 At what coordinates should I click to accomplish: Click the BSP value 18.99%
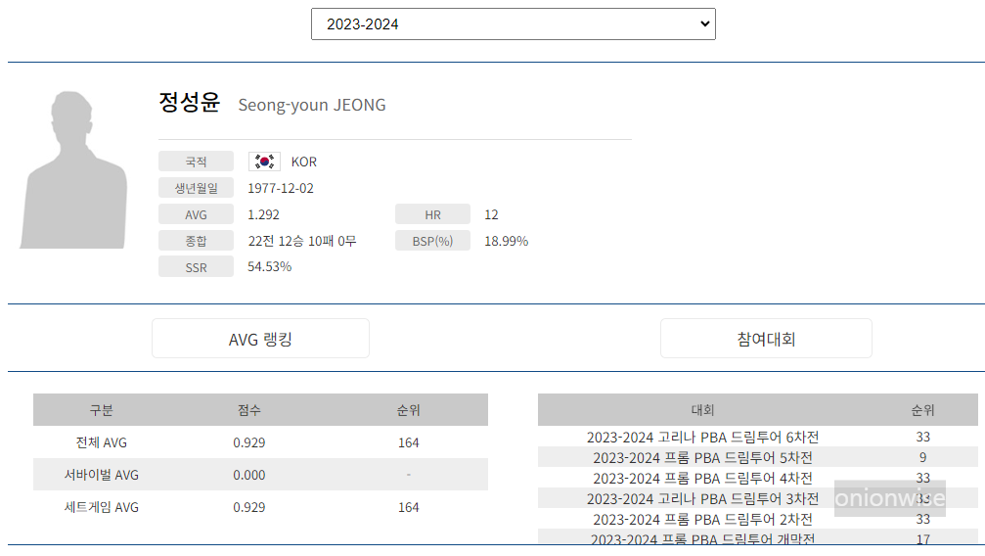pyautogui.click(x=507, y=241)
